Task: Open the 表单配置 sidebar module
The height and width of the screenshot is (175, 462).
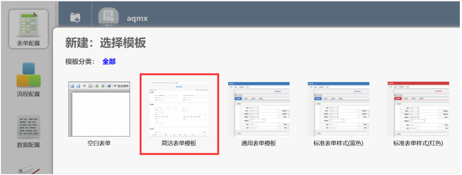Action: 28,29
